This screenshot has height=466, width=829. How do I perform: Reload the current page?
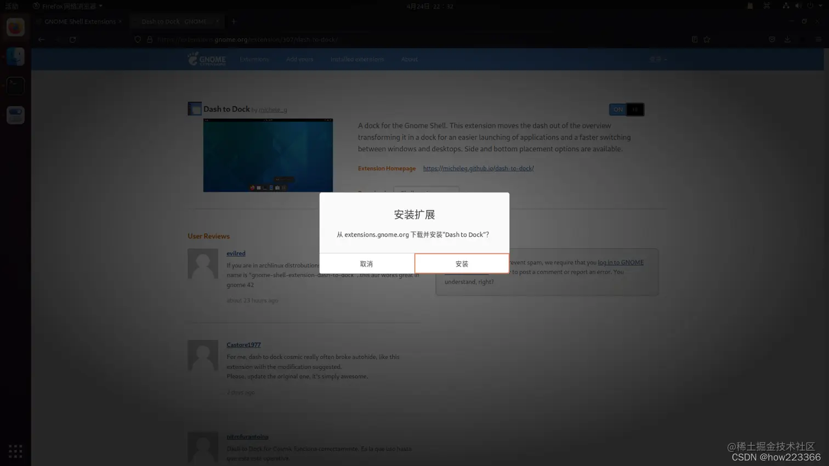(72, 39)
